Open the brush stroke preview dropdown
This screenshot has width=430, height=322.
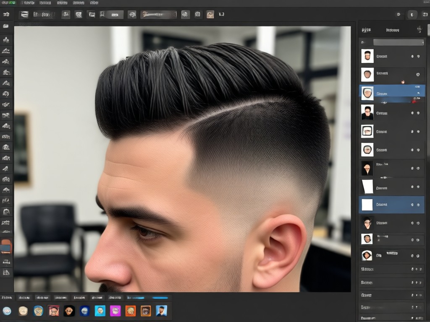tap(158, 15)
